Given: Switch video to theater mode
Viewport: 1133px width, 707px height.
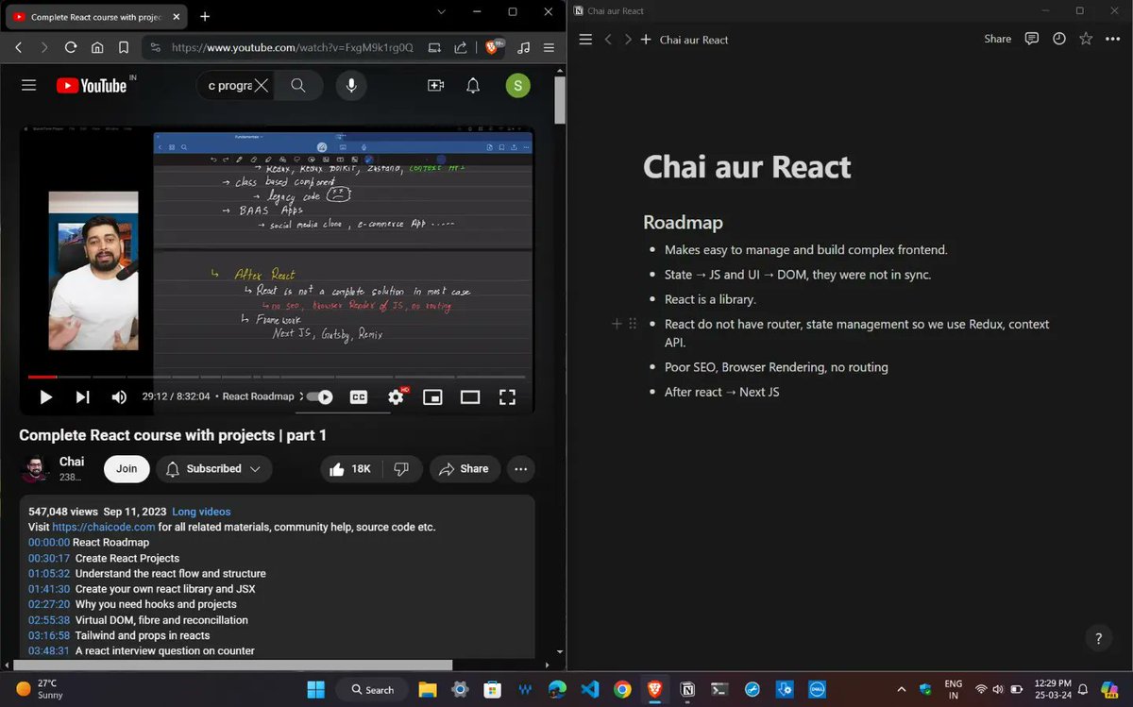Looking at the screenshot, I should pos(470,397).
